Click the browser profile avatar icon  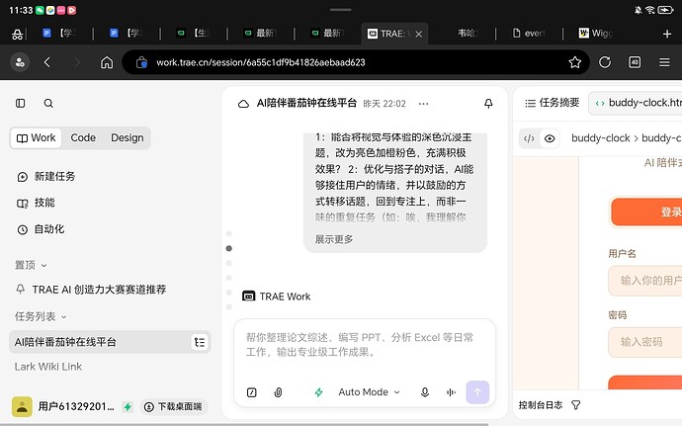[x=20, y=62]
